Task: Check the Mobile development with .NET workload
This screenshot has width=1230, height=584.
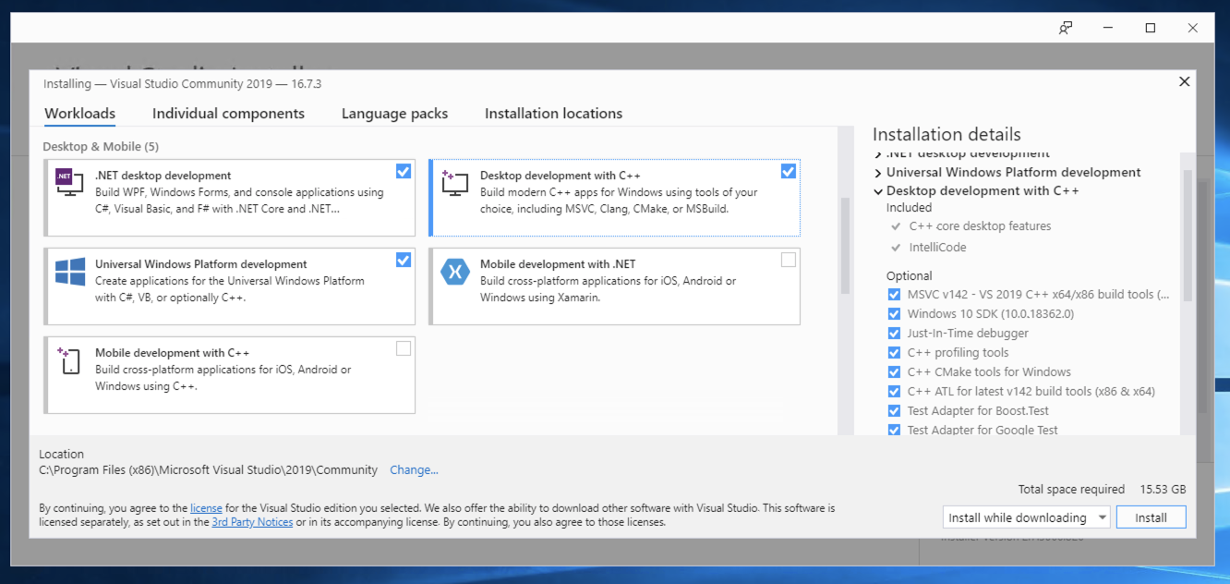Action: coord(788,260)
